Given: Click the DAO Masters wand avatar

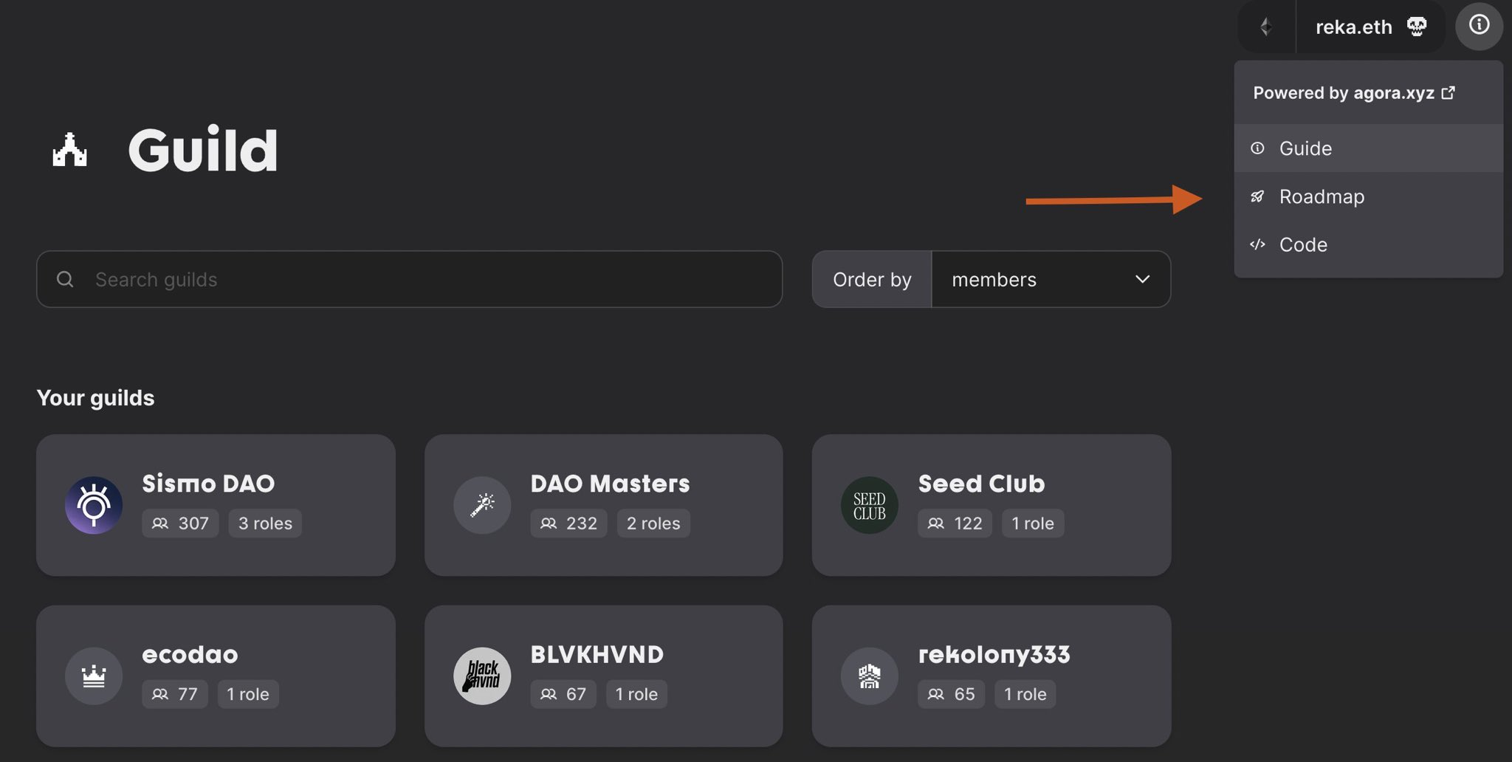Looking at the screenshot, I should (482, 505).
